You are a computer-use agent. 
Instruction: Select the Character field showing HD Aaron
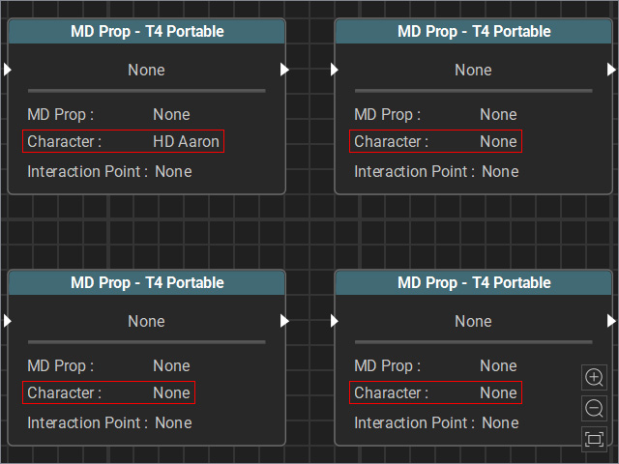(123, 141)
